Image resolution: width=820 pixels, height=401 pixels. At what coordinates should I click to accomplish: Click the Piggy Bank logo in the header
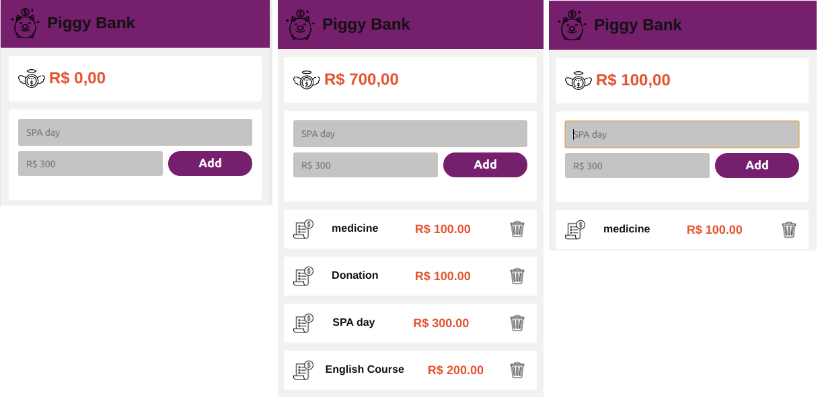tap(24, 24)
